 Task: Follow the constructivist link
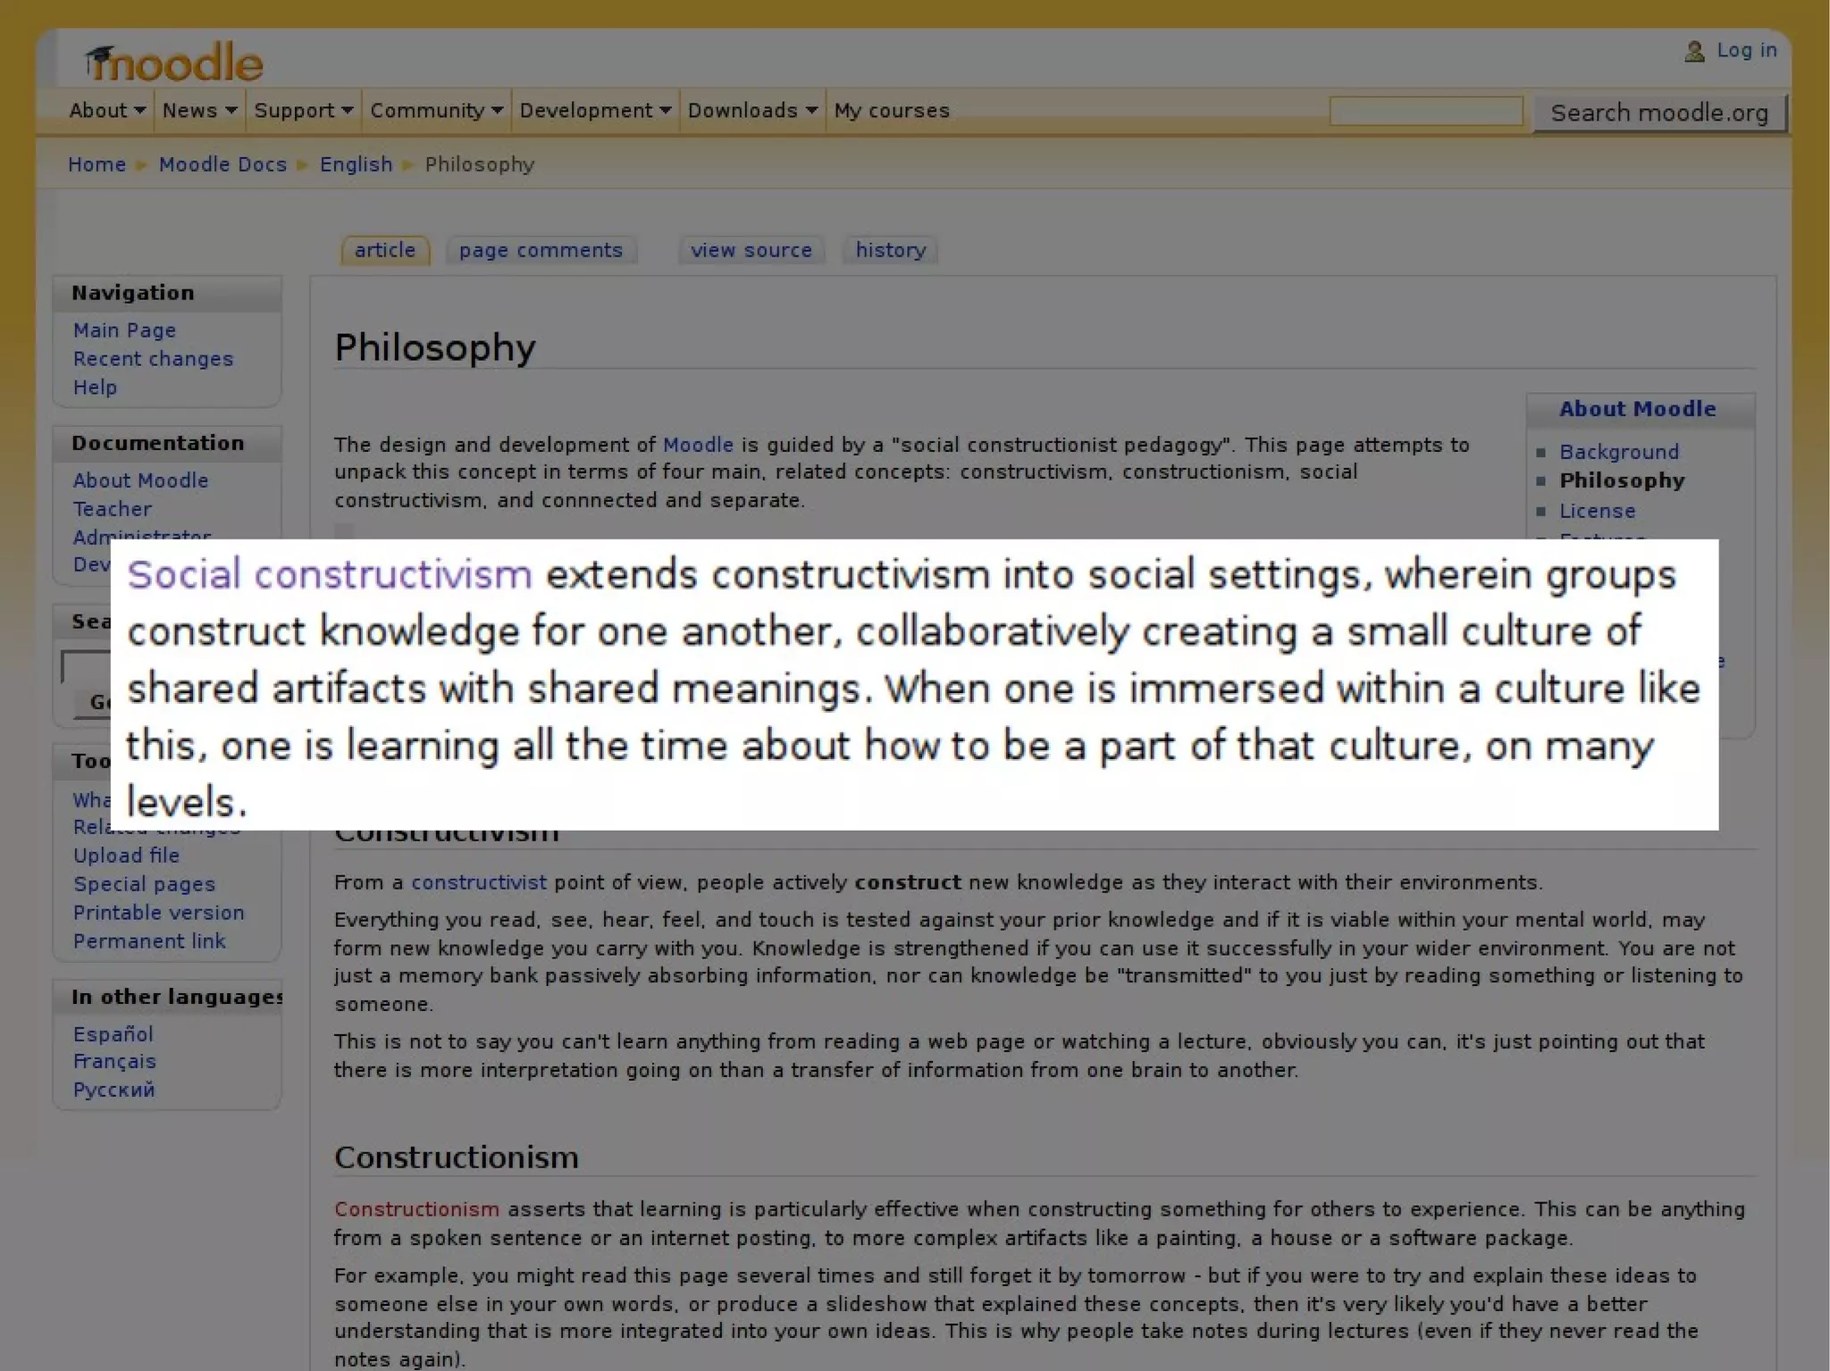pyautogui.click(x=478, y=882)
